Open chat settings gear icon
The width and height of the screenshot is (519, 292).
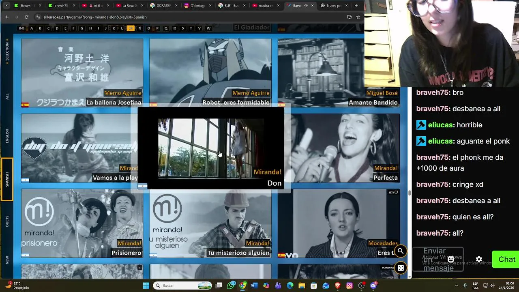point(479,260)
